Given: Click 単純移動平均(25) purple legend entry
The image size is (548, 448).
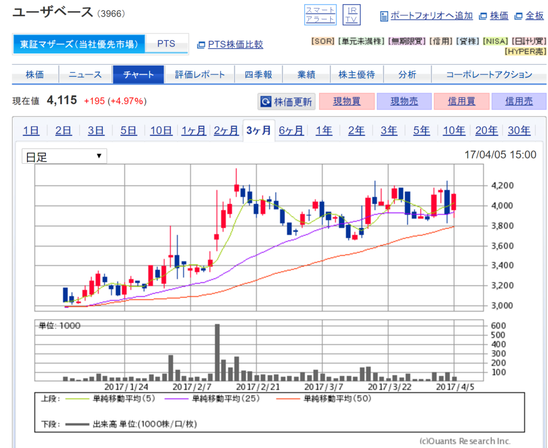Looking at the screenshot, I should point(212,398).
